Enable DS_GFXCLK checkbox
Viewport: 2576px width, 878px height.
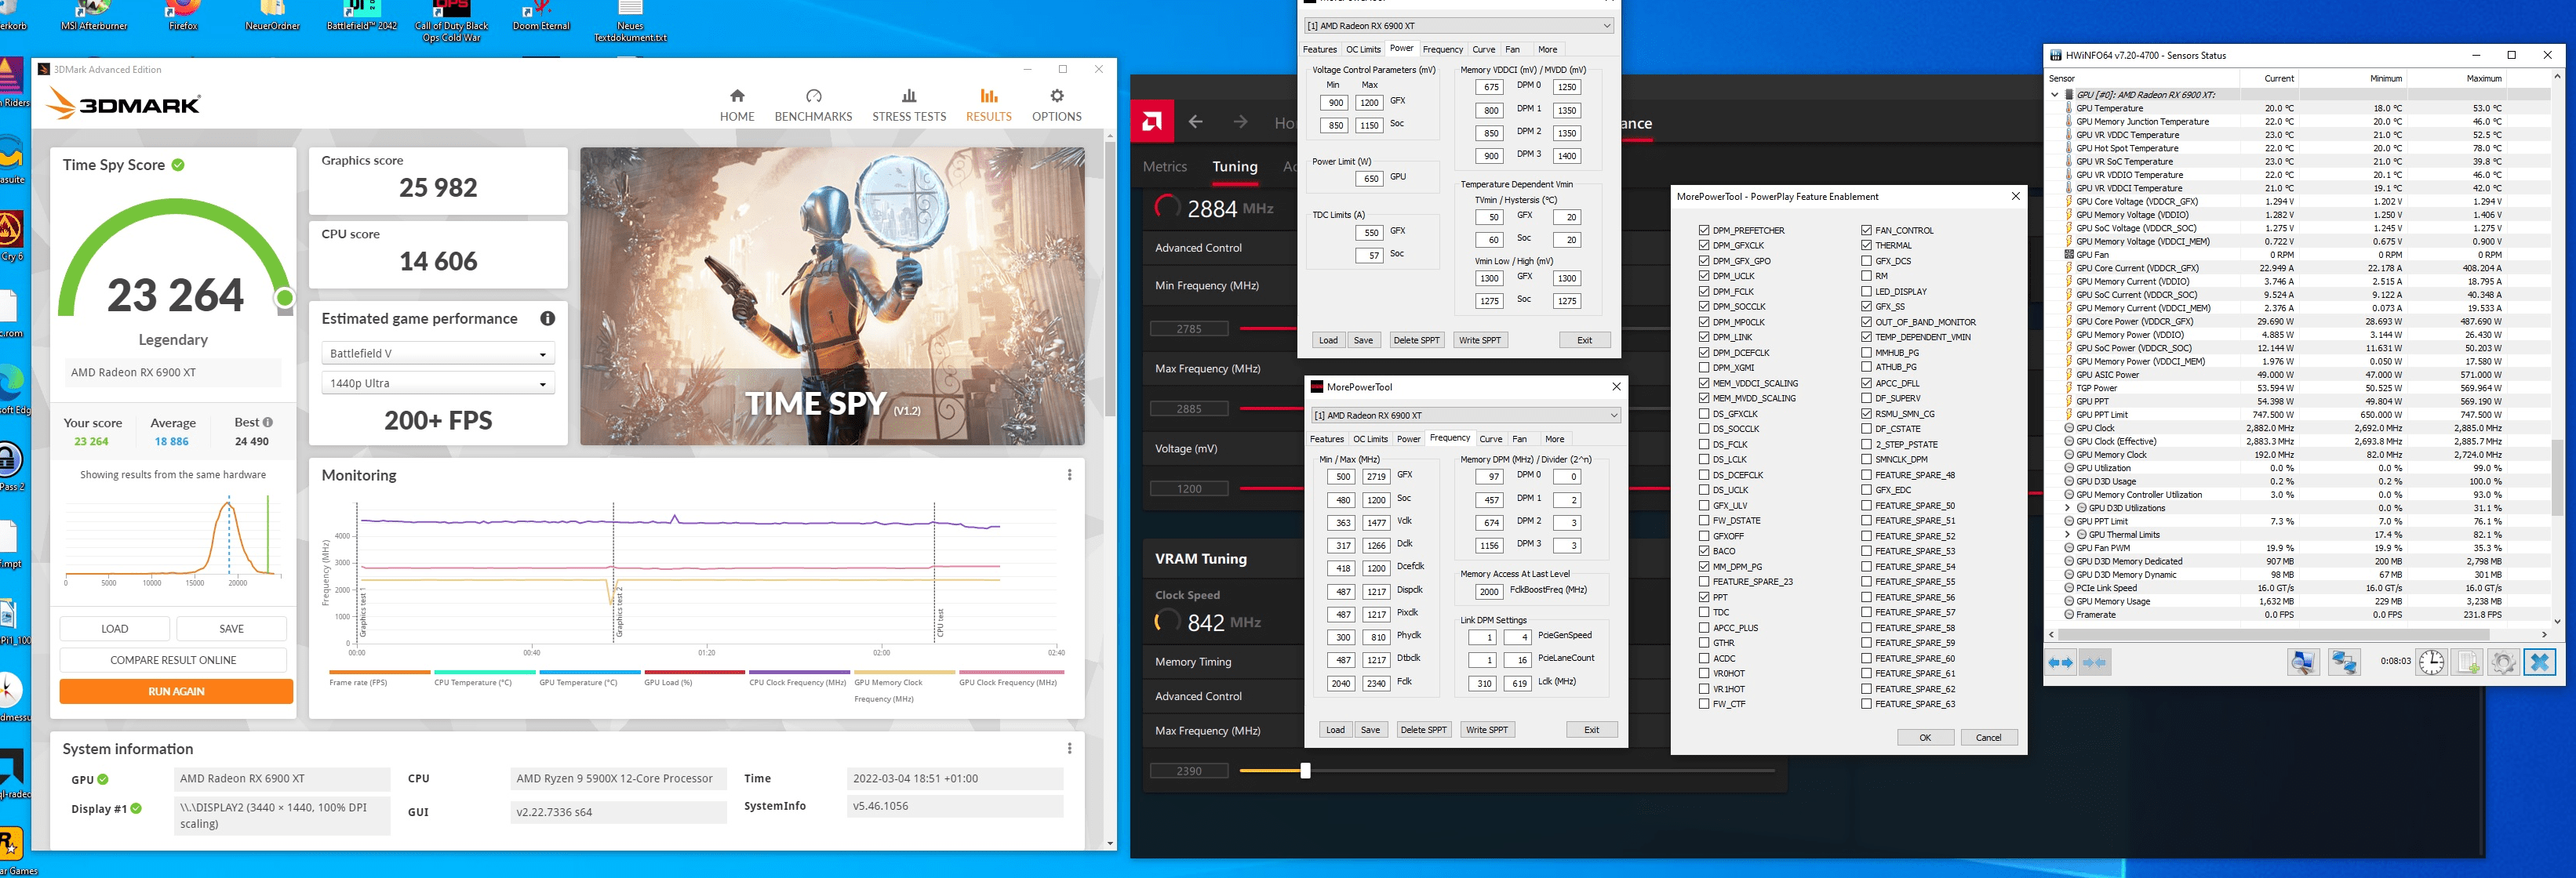(x=1703, y=414)
